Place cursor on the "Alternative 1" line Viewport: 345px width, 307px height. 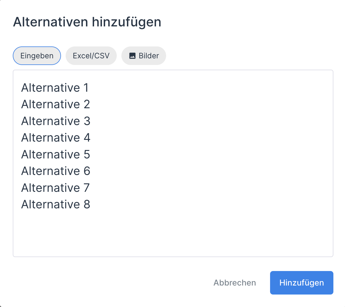55,88
